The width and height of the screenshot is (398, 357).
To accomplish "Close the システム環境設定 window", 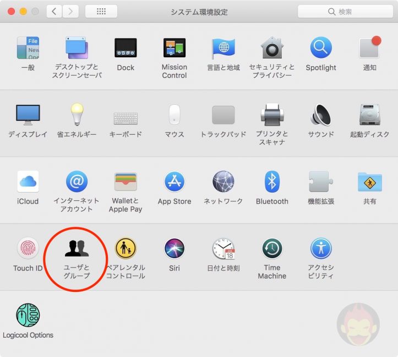I will (11, 12).
